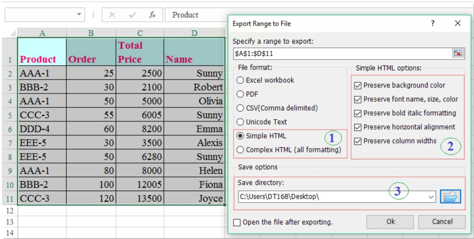This screenshot has width=474, height=239.
Task: Uncheck Preserve column widths
Action: pos(395,141)
